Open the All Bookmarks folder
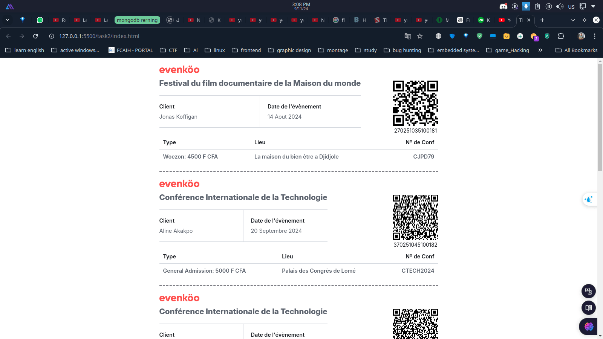This screenshot has height=339, width=603. click(x=577, y=50)
